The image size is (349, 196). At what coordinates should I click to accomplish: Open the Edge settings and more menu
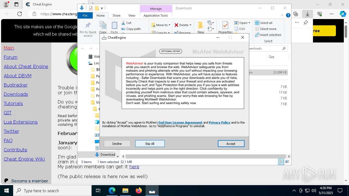[332, 14]
